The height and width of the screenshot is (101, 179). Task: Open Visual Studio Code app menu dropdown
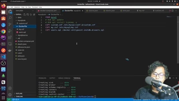(x=18, y=1)
